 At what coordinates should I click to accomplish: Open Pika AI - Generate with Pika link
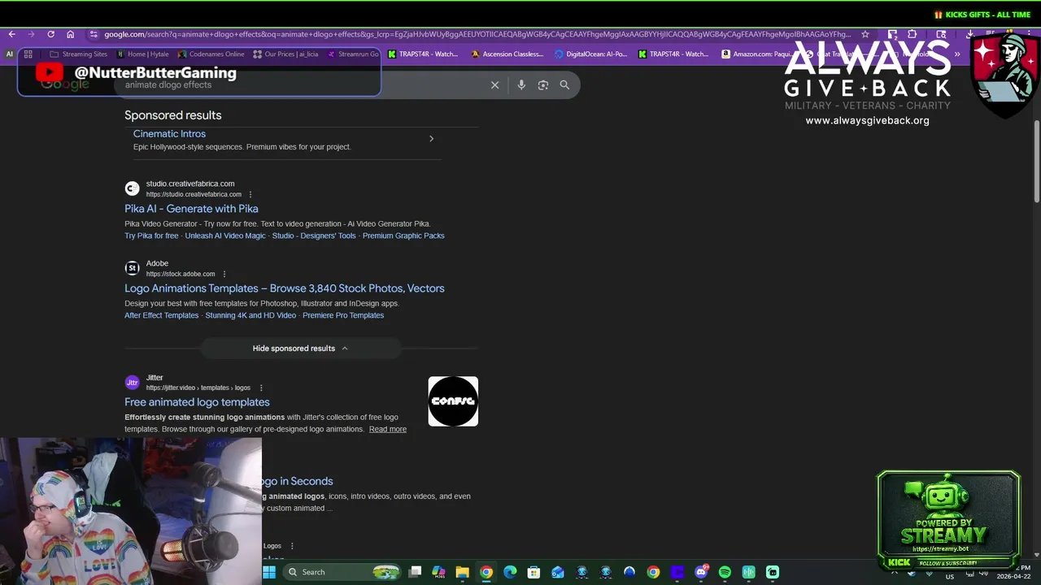click(x=191, y=209)
